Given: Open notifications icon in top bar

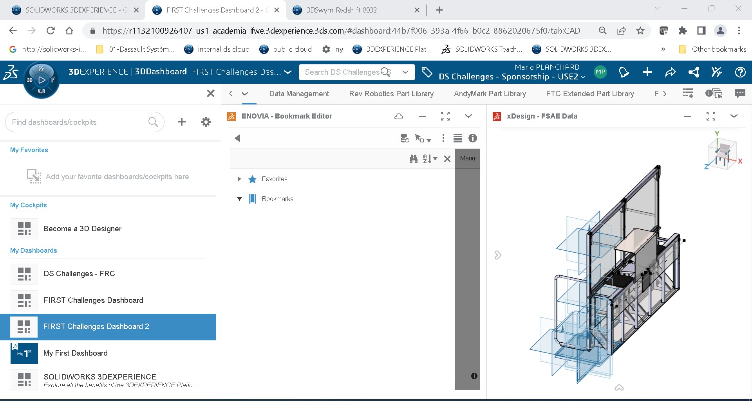Looking at the screenshot, I should (x=624, y=72).
